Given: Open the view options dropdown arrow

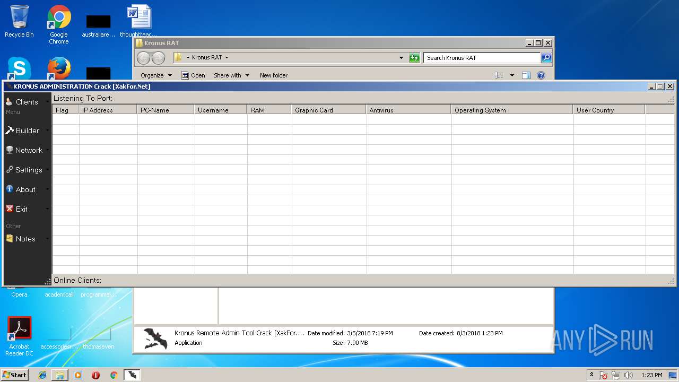Looking at the screenshot, I should [512, 75].
